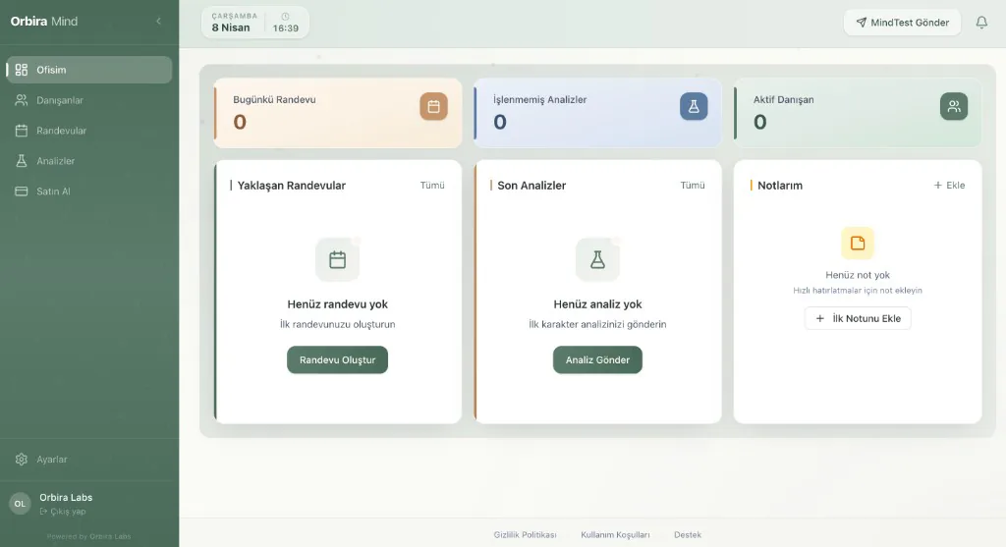Screen dimensions: 1006x547
Task: Open the Satın Al menu item
Action: 89,191
